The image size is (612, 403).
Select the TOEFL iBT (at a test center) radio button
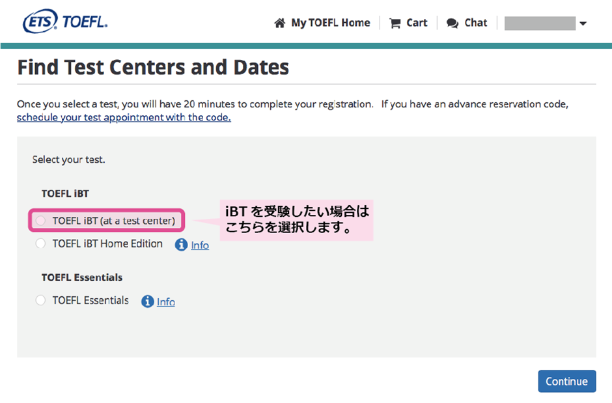coord(41,221)
